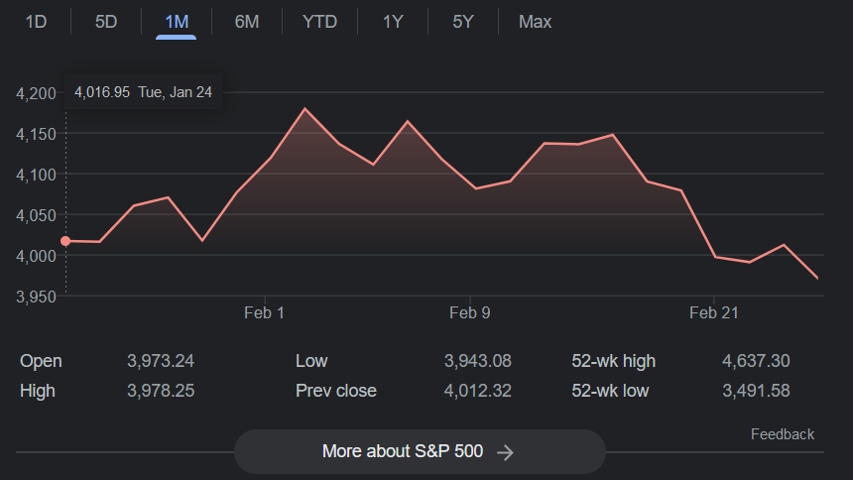Click the active 1M range tab
The height and width of the screenshot is (480, 853).
(x=176, y=22)
